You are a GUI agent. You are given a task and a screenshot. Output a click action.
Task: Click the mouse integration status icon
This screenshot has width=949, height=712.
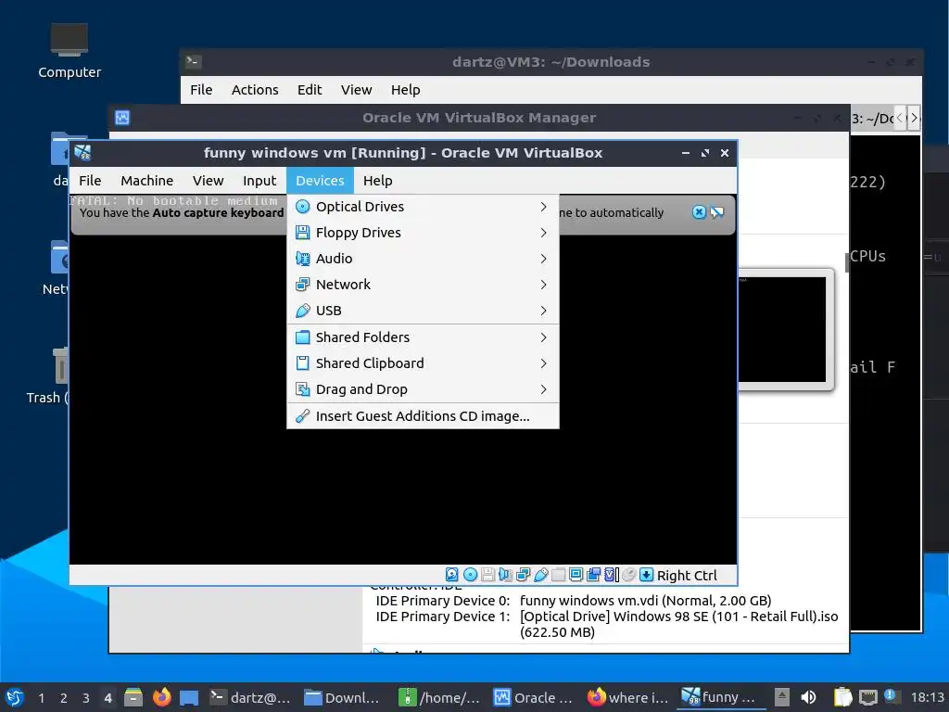coord(629,575)
